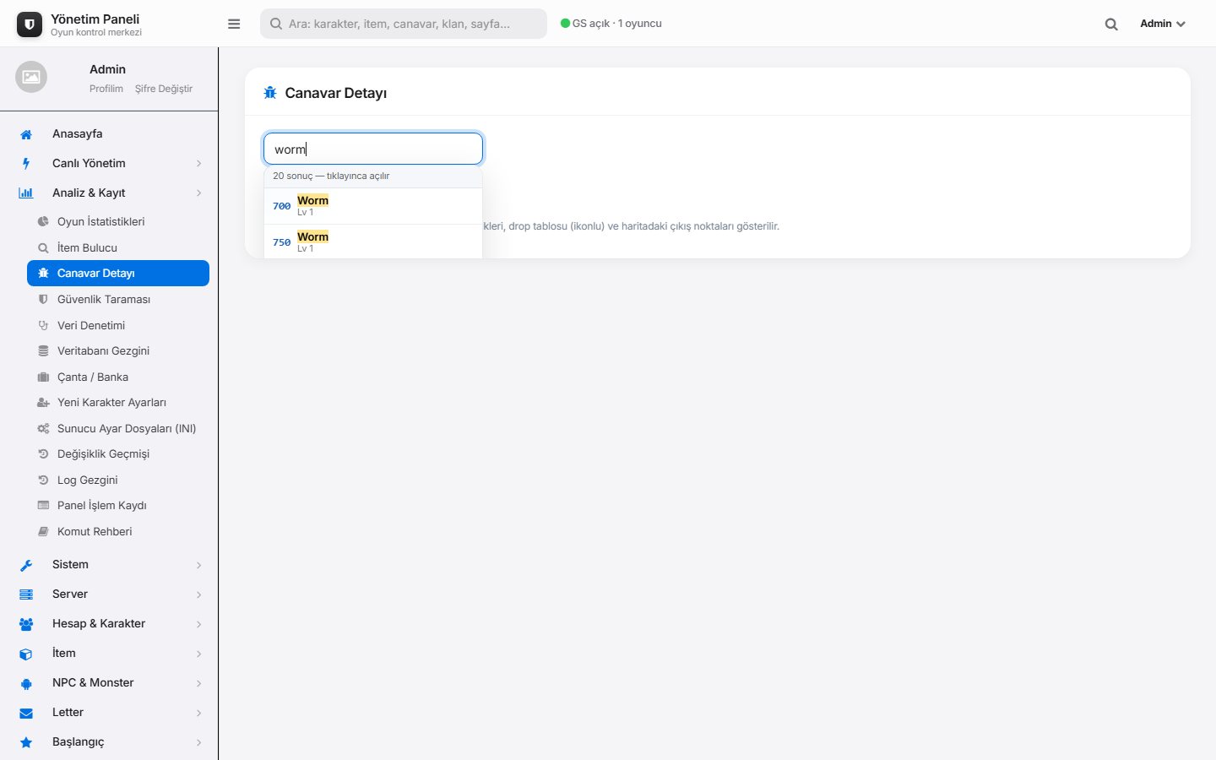The height and width of the screenshot is (760, 1216).
Task: Select Worm result with ID 750
Action: 373,242
